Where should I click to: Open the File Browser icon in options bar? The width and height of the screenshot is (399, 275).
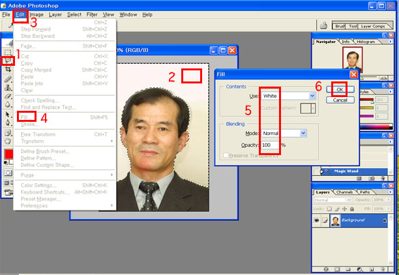tap(323, 25)
